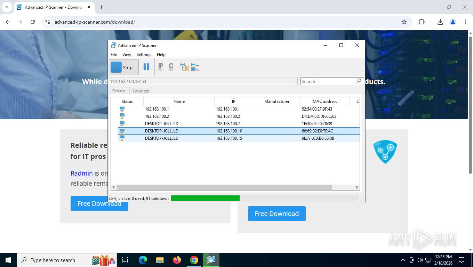Open File Explorer from the taskbar
This screenshot has width=473, height=267.
click(160, 260)
